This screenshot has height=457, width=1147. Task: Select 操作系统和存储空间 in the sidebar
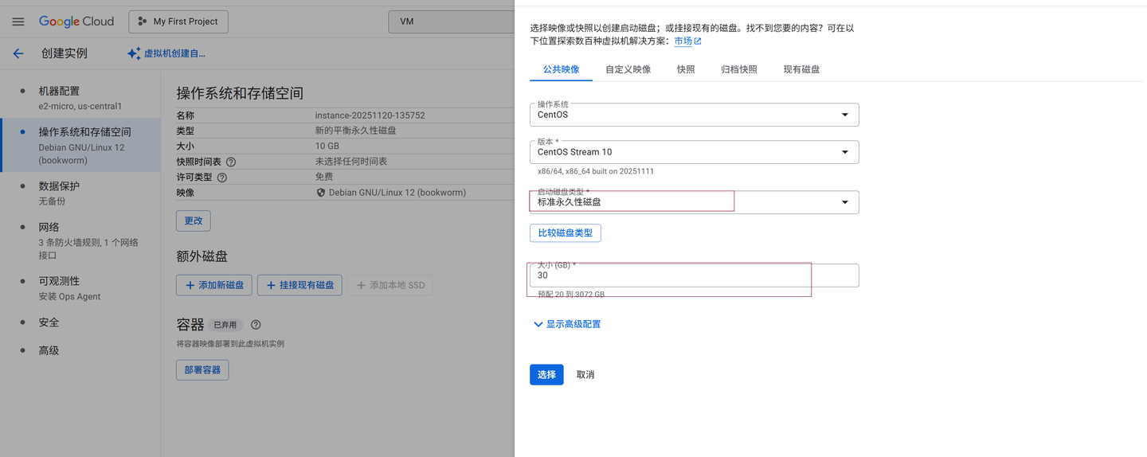pos(80,146)
